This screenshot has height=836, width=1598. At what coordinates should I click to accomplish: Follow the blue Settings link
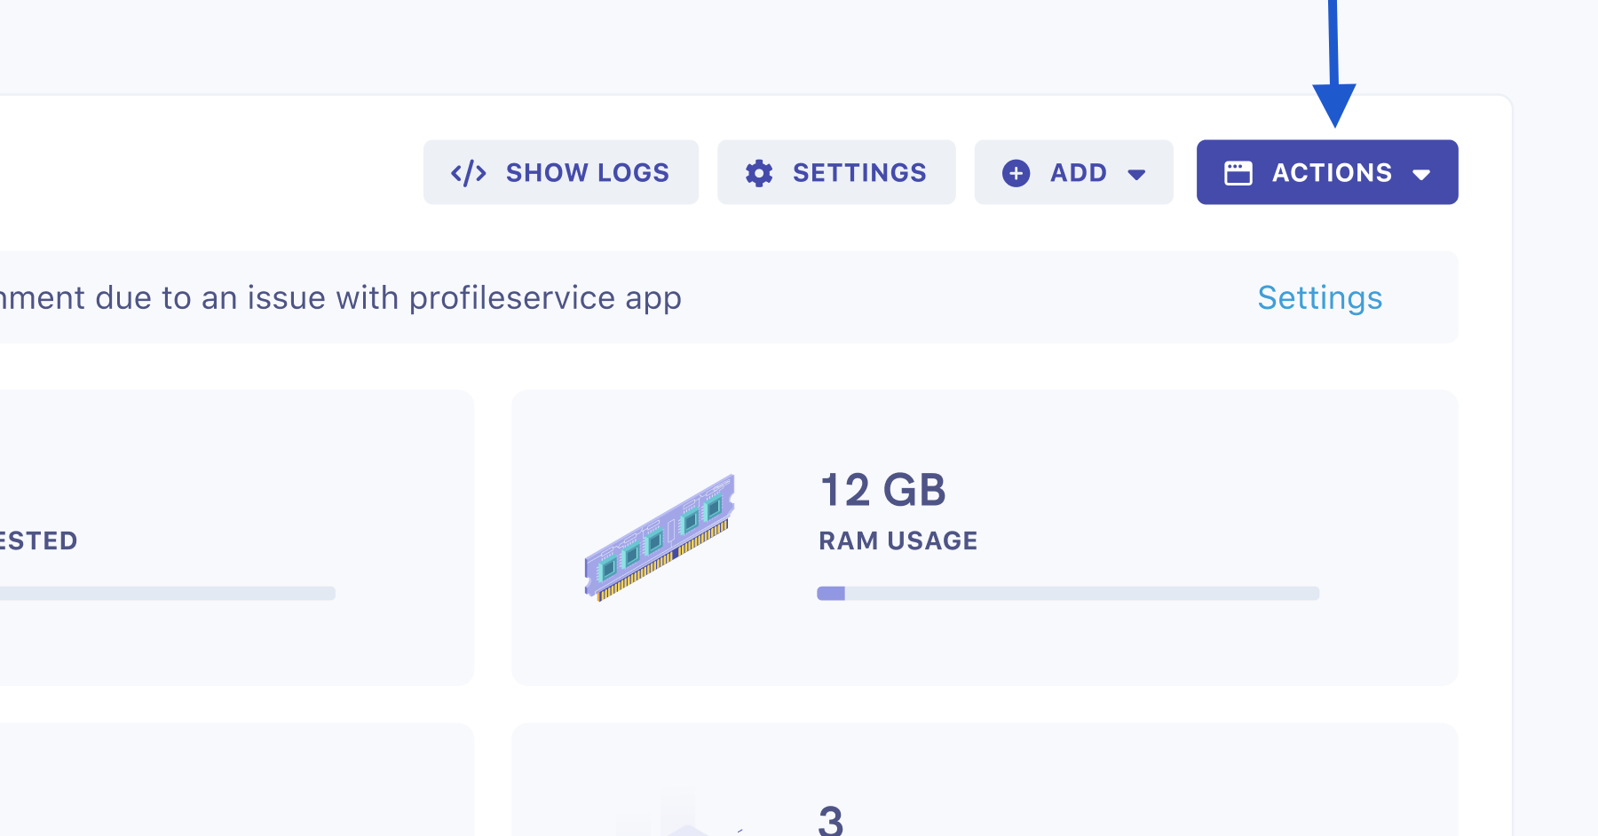pyautogui.click(x=1320, y=298)
